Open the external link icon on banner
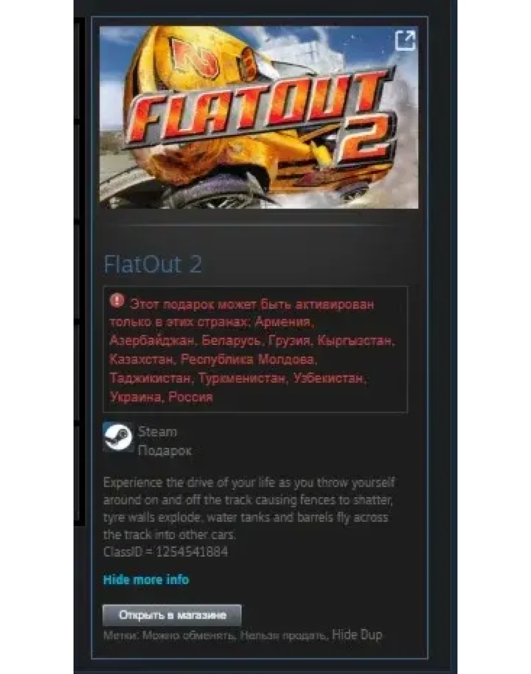The height and width of the screenshot is (674, 531). pyautogui.click(x=405, y=40)
